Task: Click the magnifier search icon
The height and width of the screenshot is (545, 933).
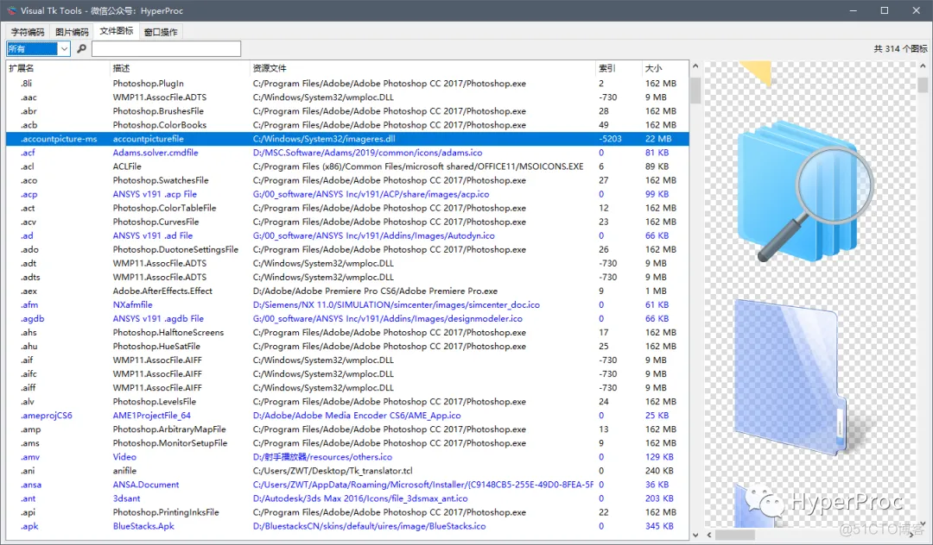Action: coord(81,48)
